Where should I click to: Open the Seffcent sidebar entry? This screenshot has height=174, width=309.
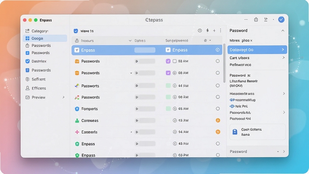point(45,79)
